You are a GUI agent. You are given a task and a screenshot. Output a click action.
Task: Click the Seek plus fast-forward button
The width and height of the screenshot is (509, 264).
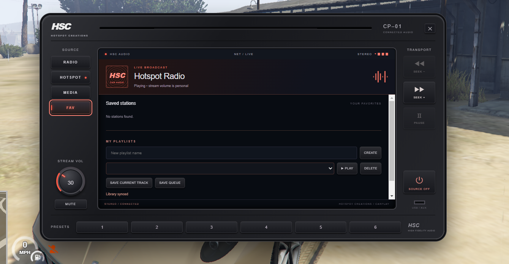(419, 92)
